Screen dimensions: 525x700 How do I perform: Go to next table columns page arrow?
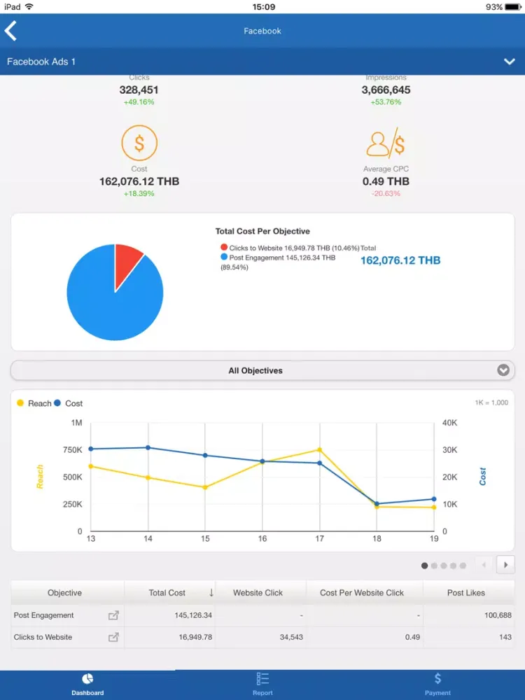(506, 565)
